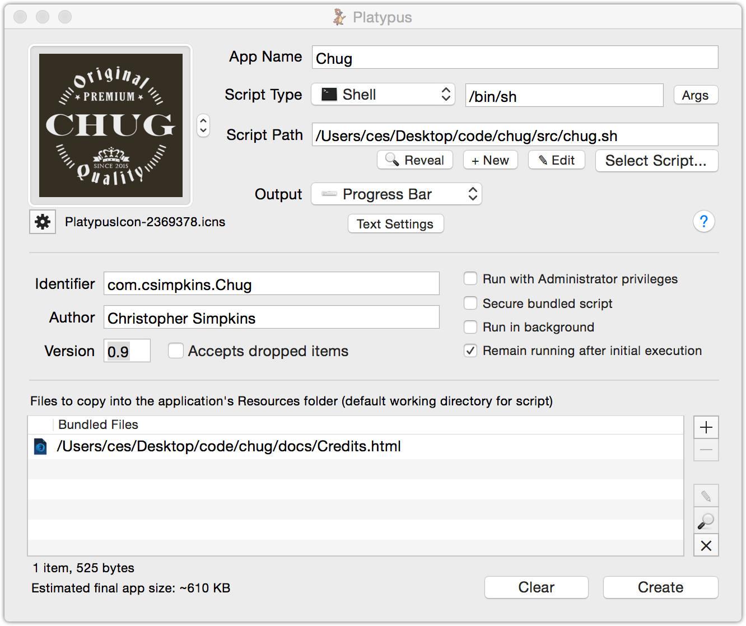Click the Estimated final app size text

(131, 588)
